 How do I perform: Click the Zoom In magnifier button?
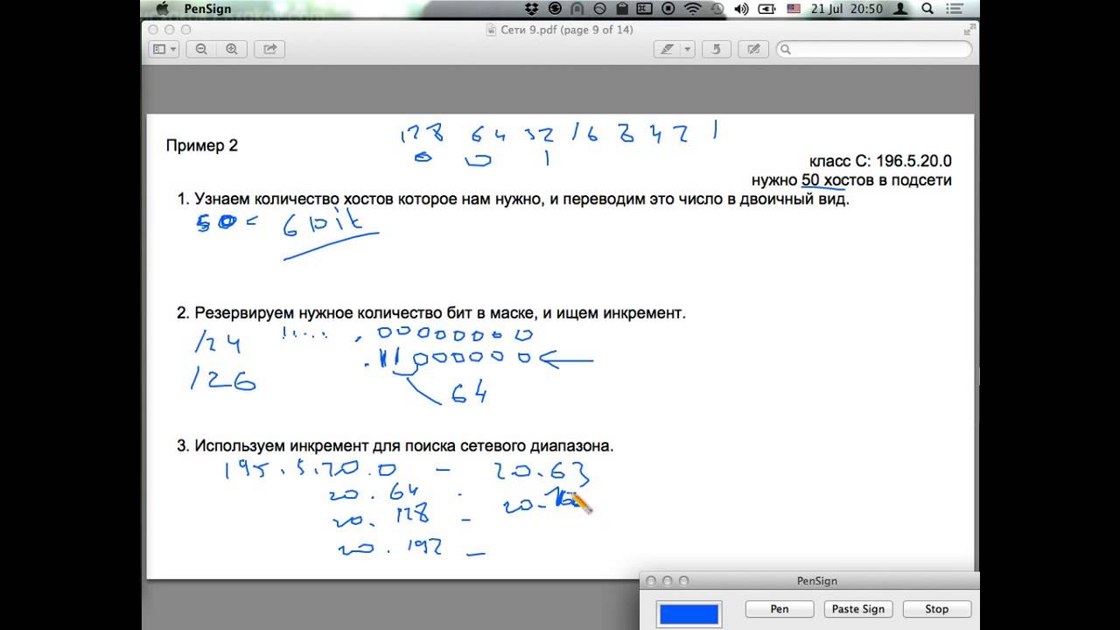231,50
